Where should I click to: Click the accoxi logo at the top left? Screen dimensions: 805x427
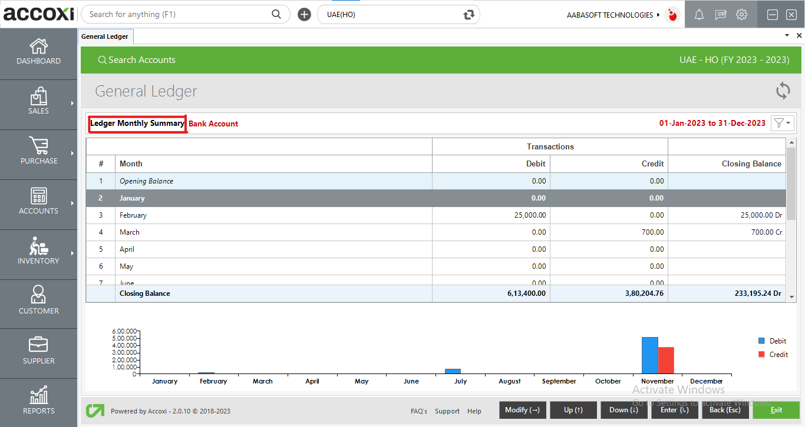pos(38,14)
